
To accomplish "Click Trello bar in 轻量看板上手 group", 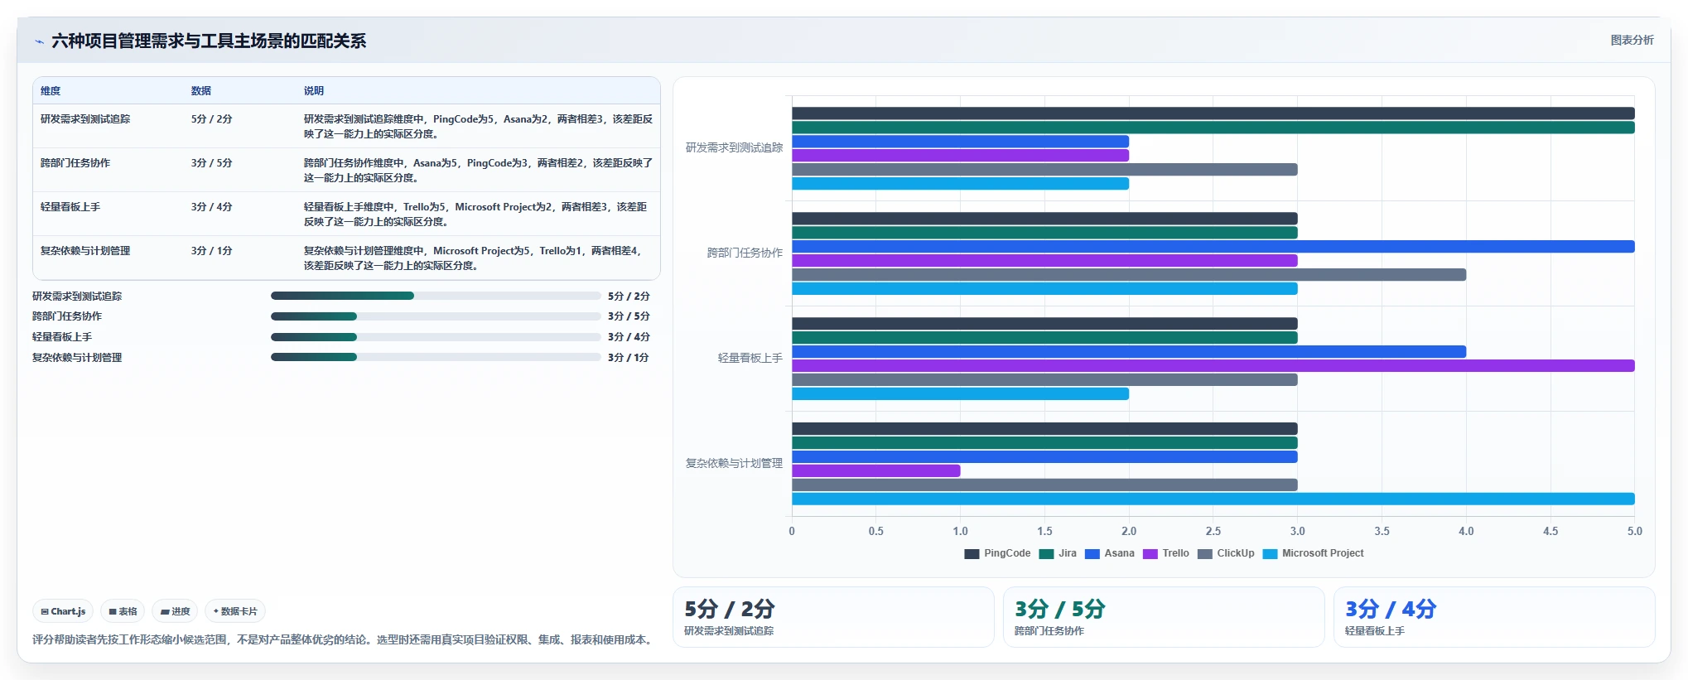I will click(x=1213, y=365).
